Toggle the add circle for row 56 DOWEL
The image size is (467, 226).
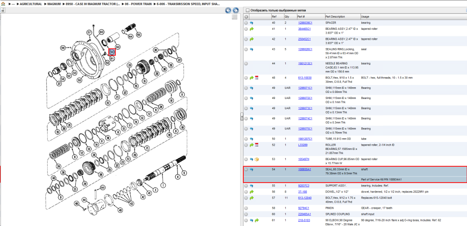click(246, 192)
